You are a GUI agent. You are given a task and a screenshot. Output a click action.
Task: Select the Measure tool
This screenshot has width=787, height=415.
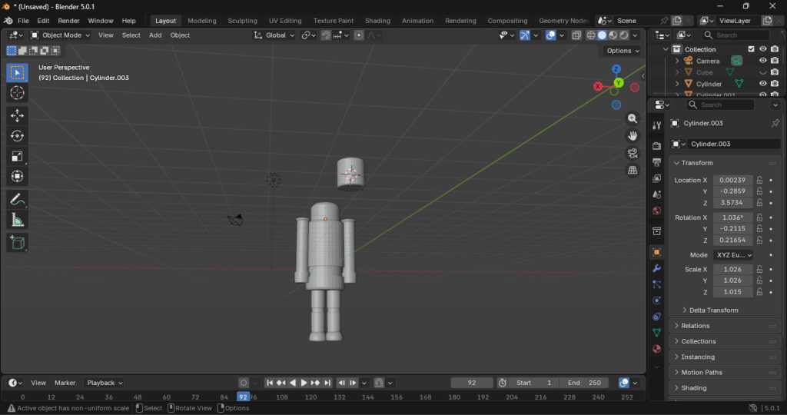[17, 221]
